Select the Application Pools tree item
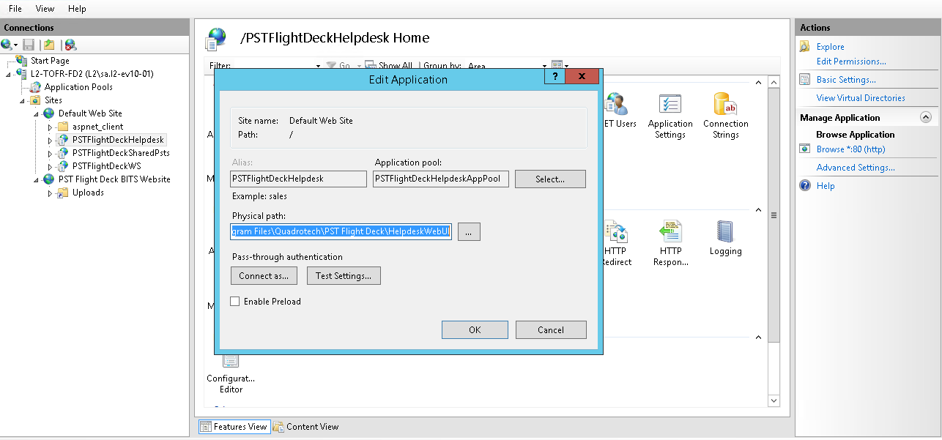Image resolution: width=942 pixels, height=440 pixels. [78, 87]
